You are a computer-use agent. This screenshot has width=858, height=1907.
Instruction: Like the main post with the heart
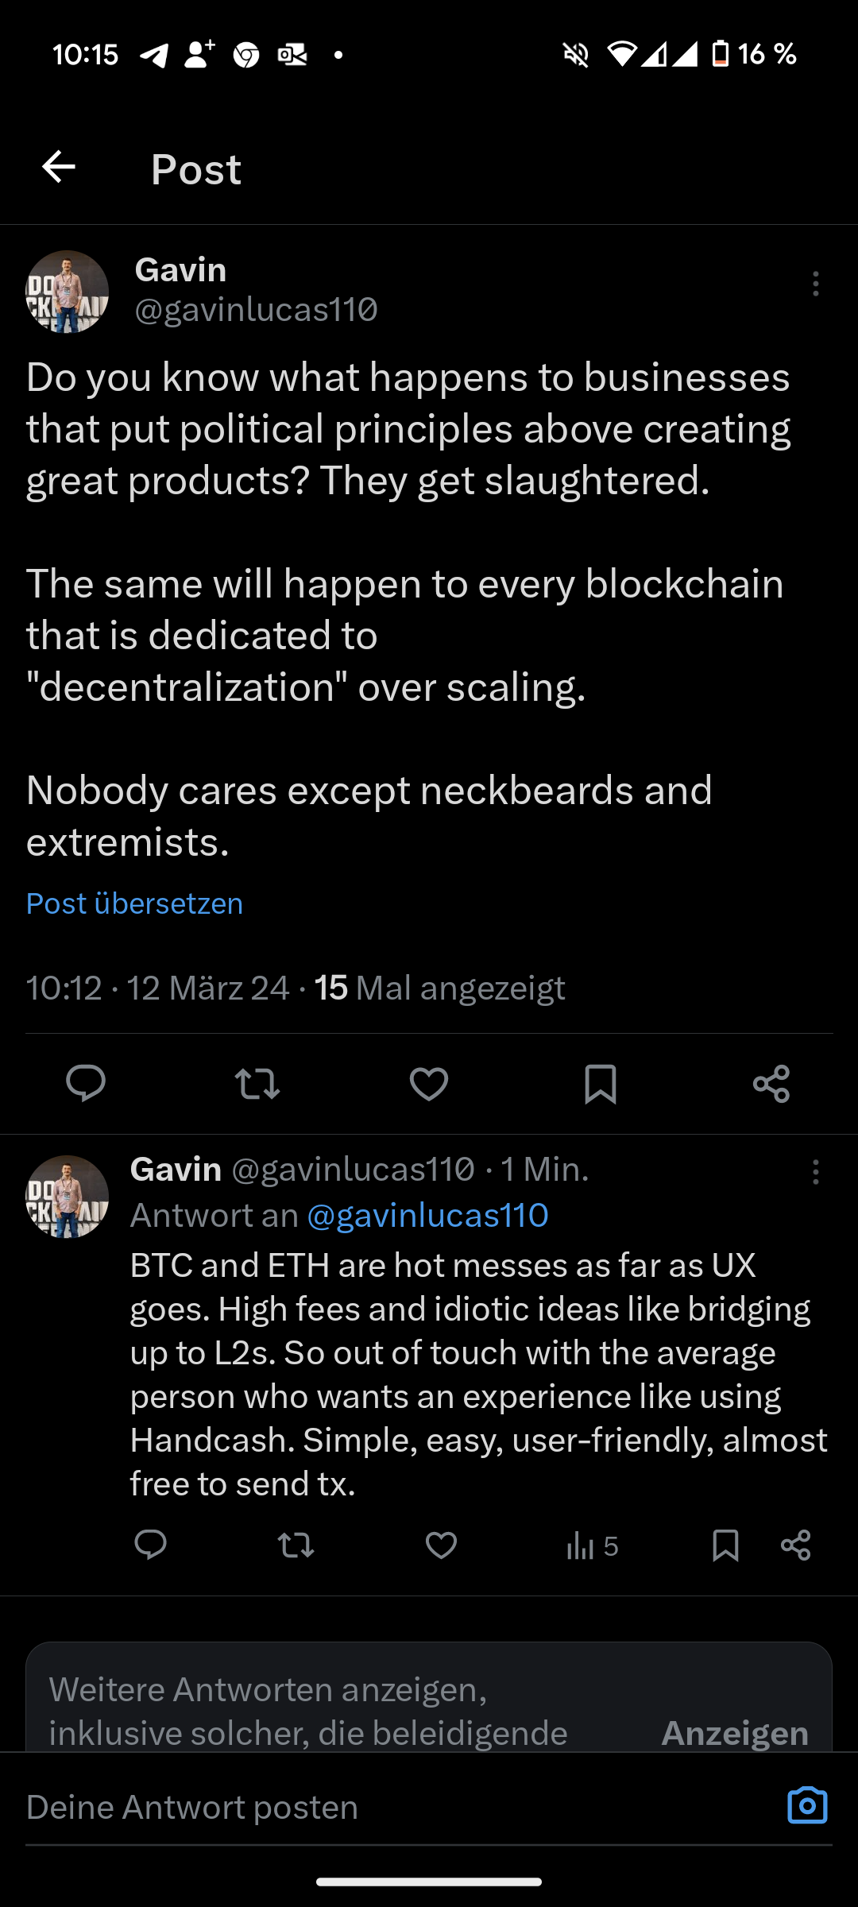[x=429, y=1084]
